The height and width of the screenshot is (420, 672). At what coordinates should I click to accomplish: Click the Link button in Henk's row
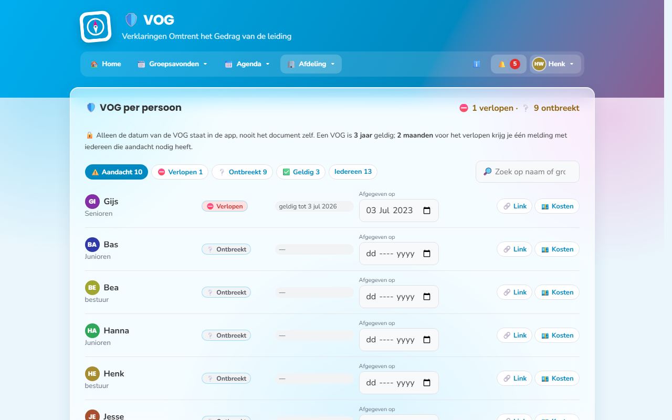pos(514,379)
